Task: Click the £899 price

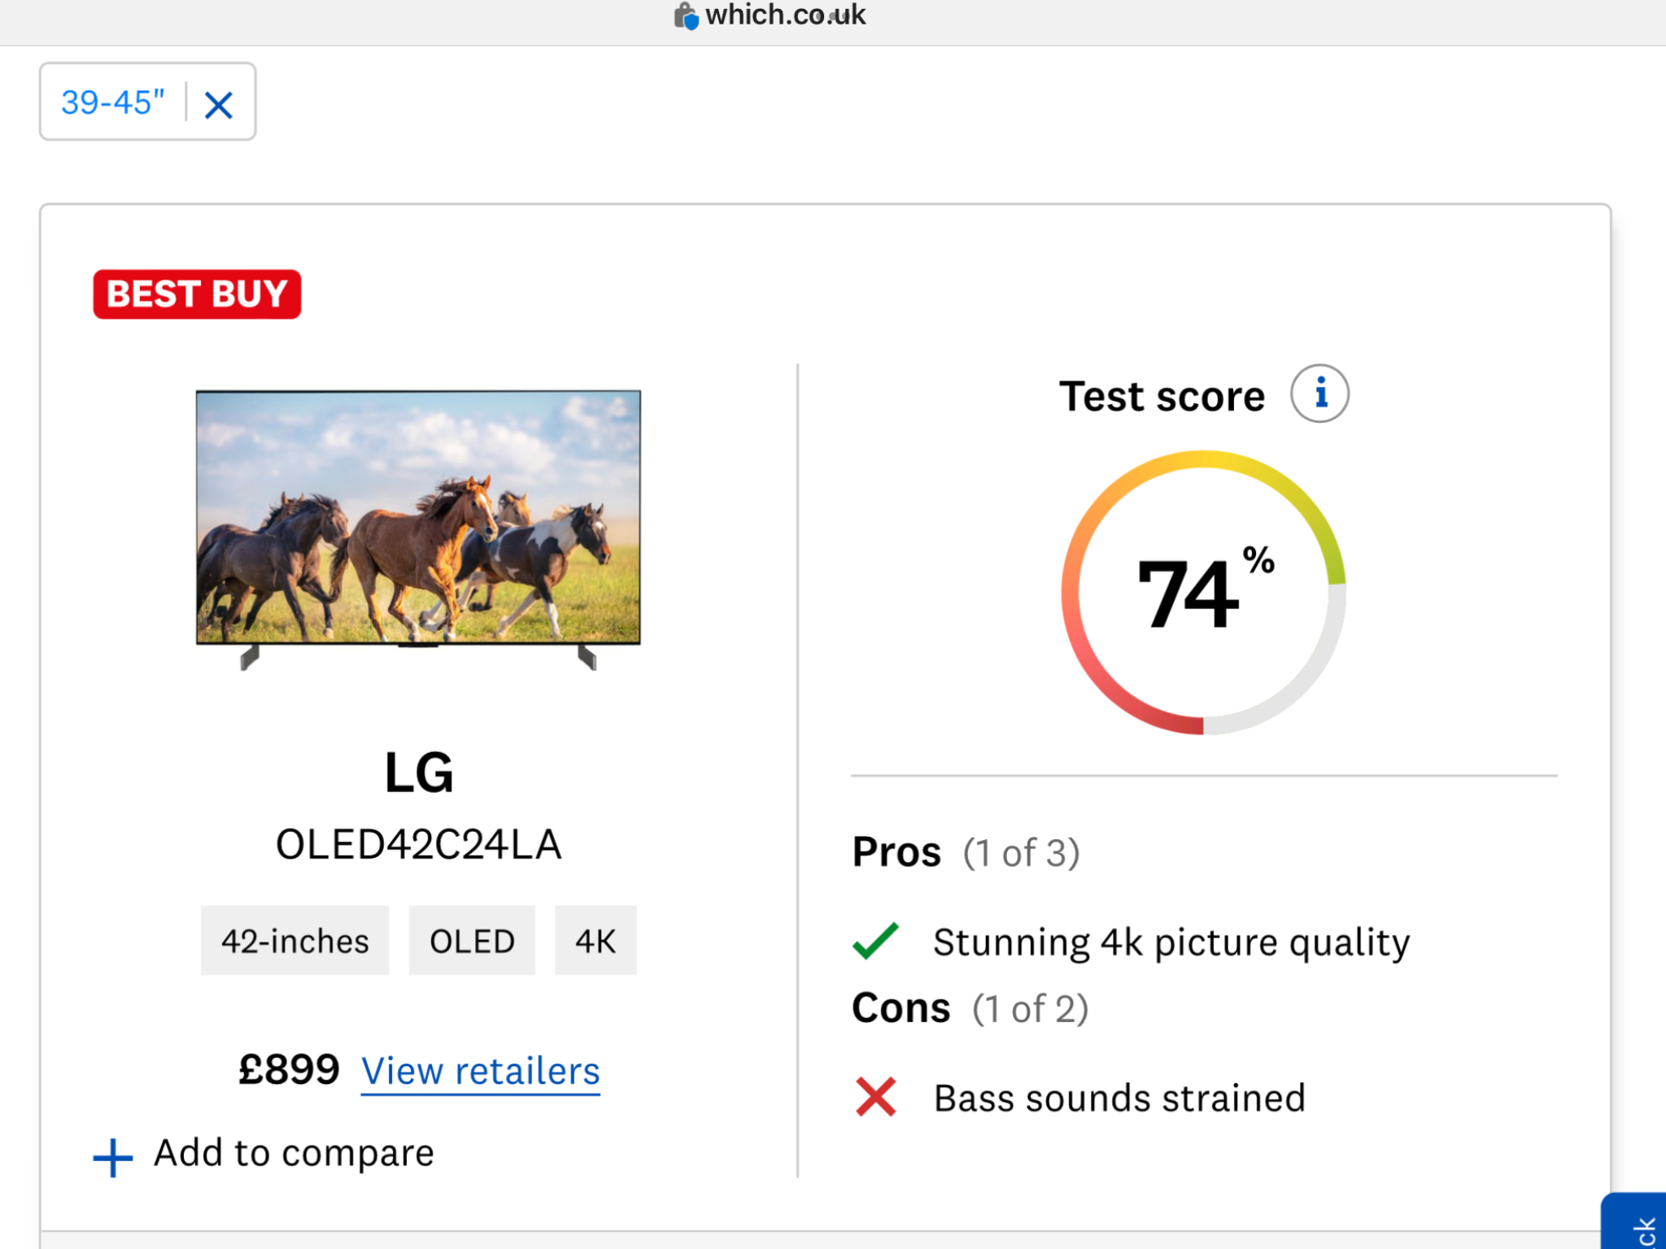Action: 289,1069
